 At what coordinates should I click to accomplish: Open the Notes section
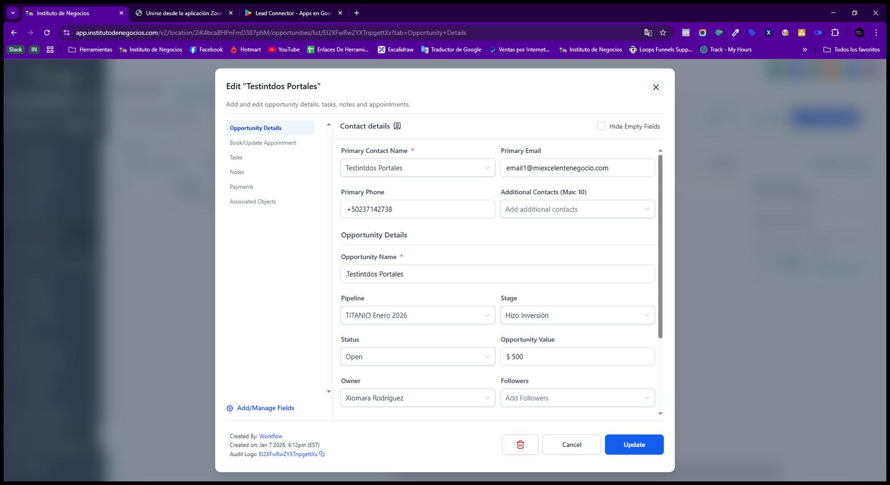237,172
